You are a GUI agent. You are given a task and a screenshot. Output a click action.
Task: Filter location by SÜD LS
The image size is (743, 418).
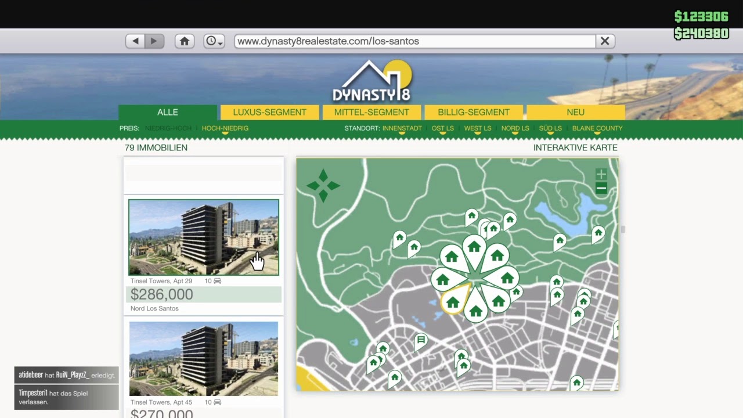(x=550, y=128)
